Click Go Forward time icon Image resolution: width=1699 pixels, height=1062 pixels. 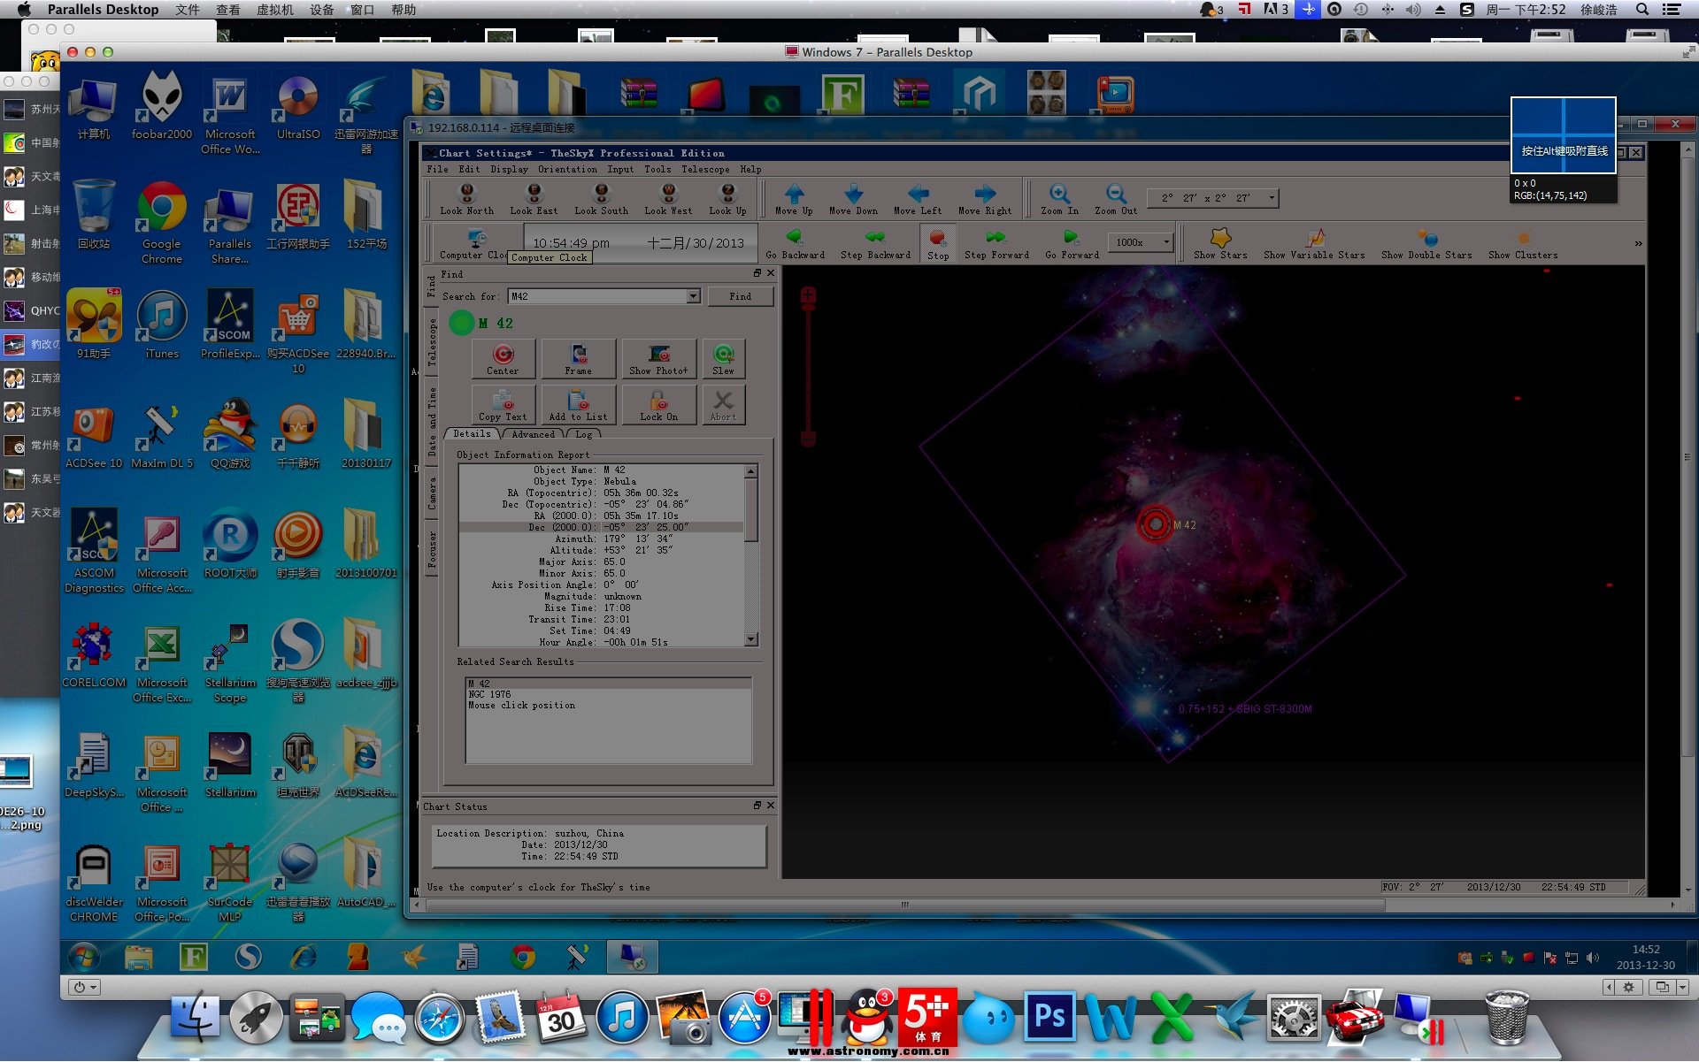pos(1072,243)
